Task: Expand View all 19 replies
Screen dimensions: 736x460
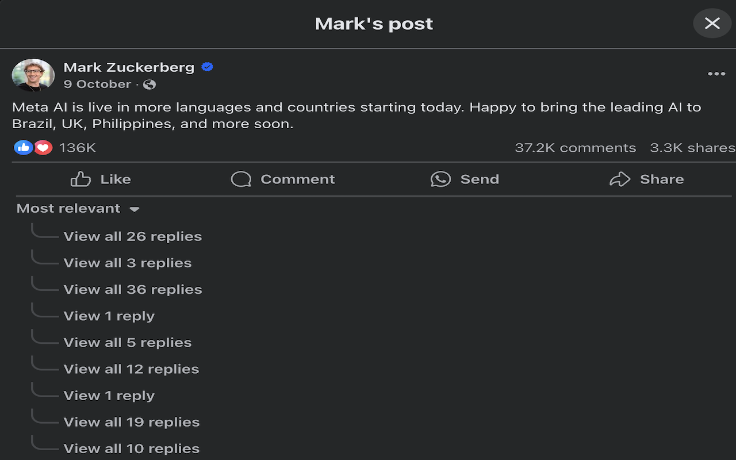Action: (131, 422)
